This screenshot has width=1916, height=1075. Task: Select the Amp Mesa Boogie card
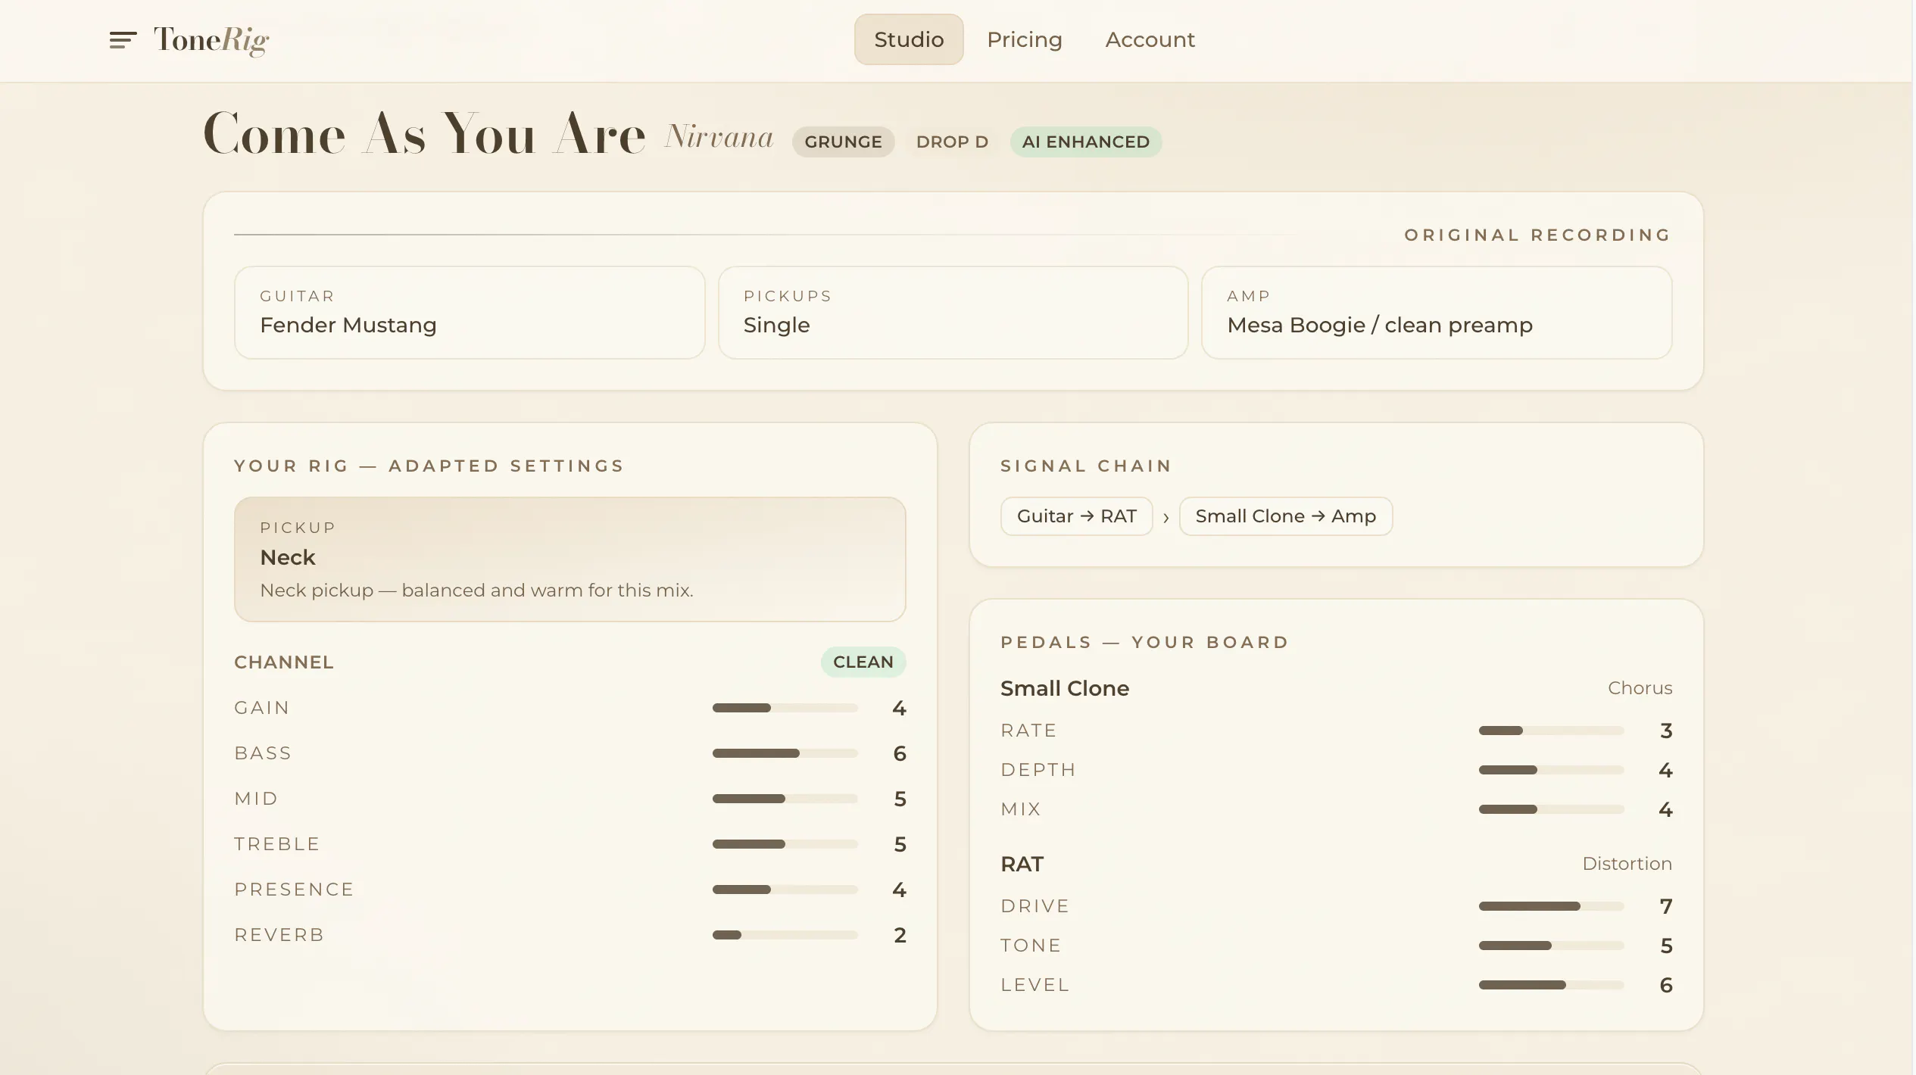pyautogui.click(x=1437, y=313)
